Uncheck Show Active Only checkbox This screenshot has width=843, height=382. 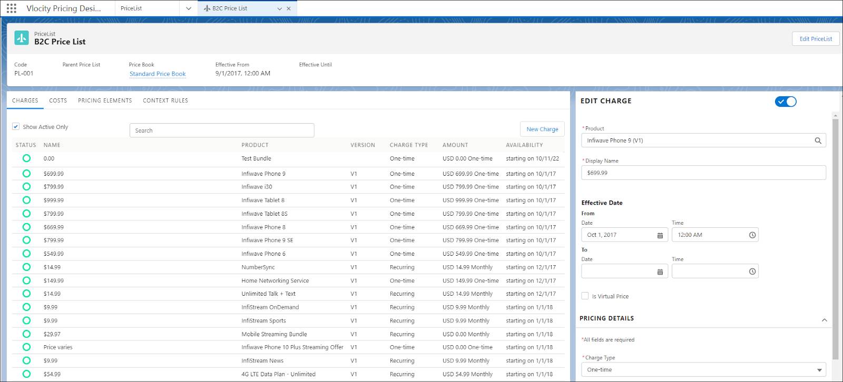pyautogui.click(x=16, y=126)
